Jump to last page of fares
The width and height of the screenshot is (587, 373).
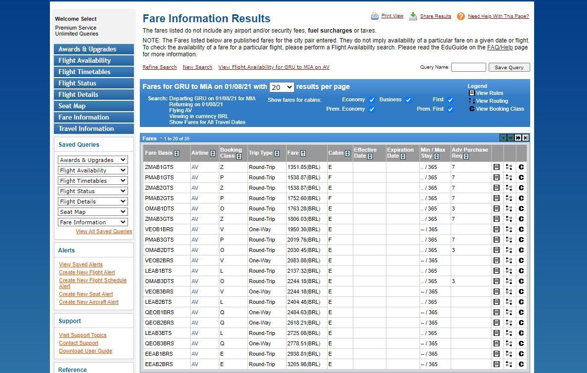pos(526,138)
